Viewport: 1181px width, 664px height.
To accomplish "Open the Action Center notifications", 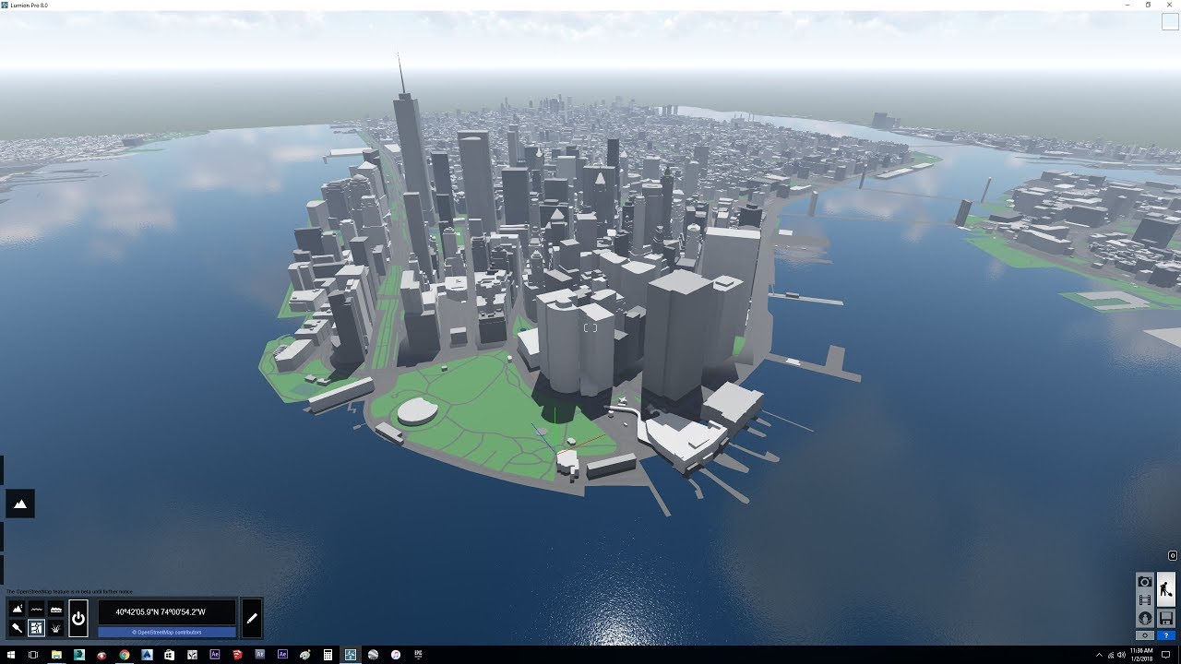I will coord(1165,655).
